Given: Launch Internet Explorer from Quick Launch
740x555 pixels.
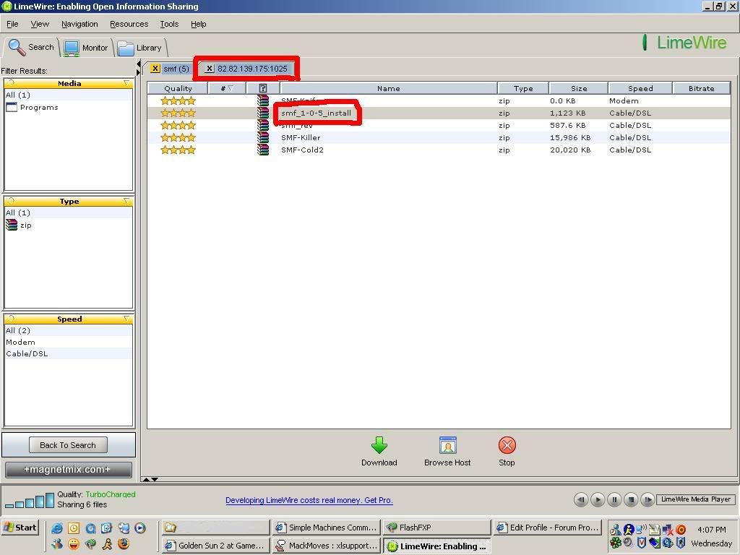Looking at the screenshot, I should 57,528.
